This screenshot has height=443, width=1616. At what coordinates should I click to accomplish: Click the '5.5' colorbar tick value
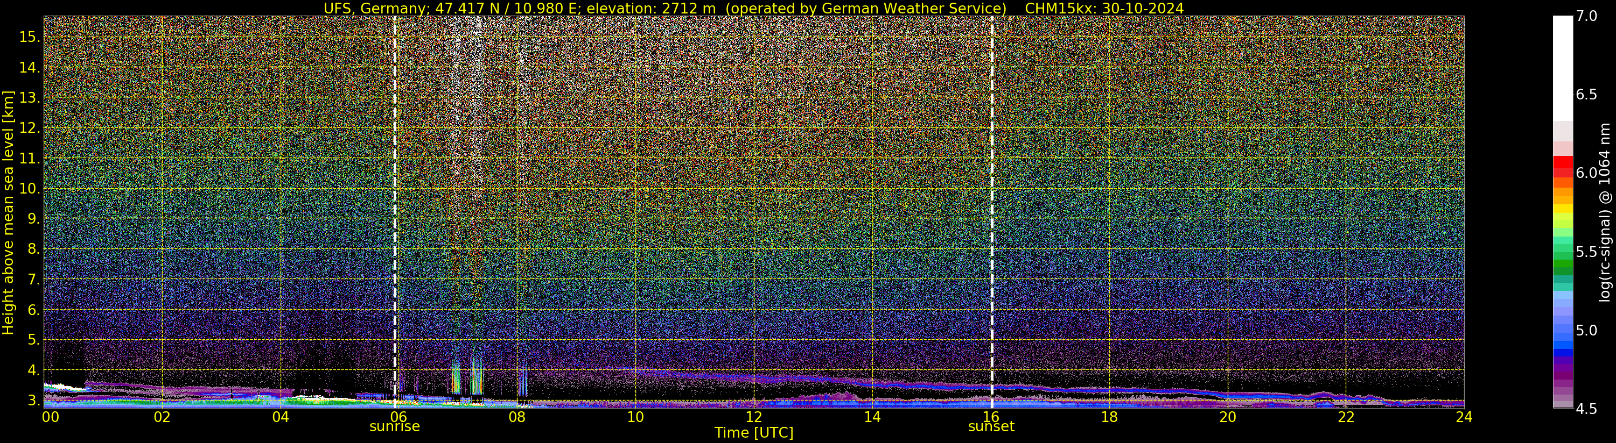[1586, 252]
